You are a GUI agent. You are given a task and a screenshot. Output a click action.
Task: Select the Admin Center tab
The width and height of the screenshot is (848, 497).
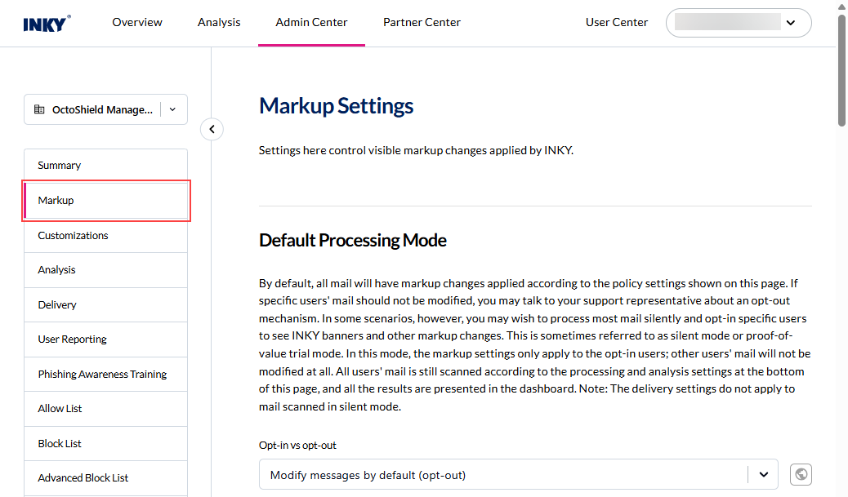[311, 23]
